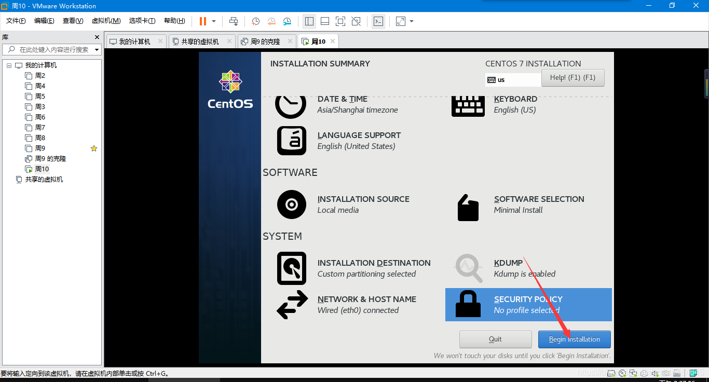Toggle the favorite star next to 周9

click(94, 148)
